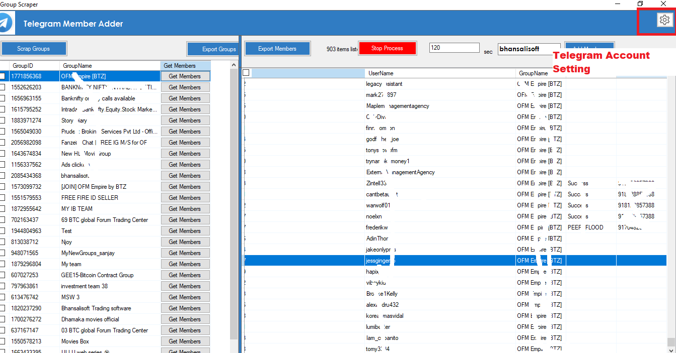Click 903 items listed status text

(x=342, y=49)
